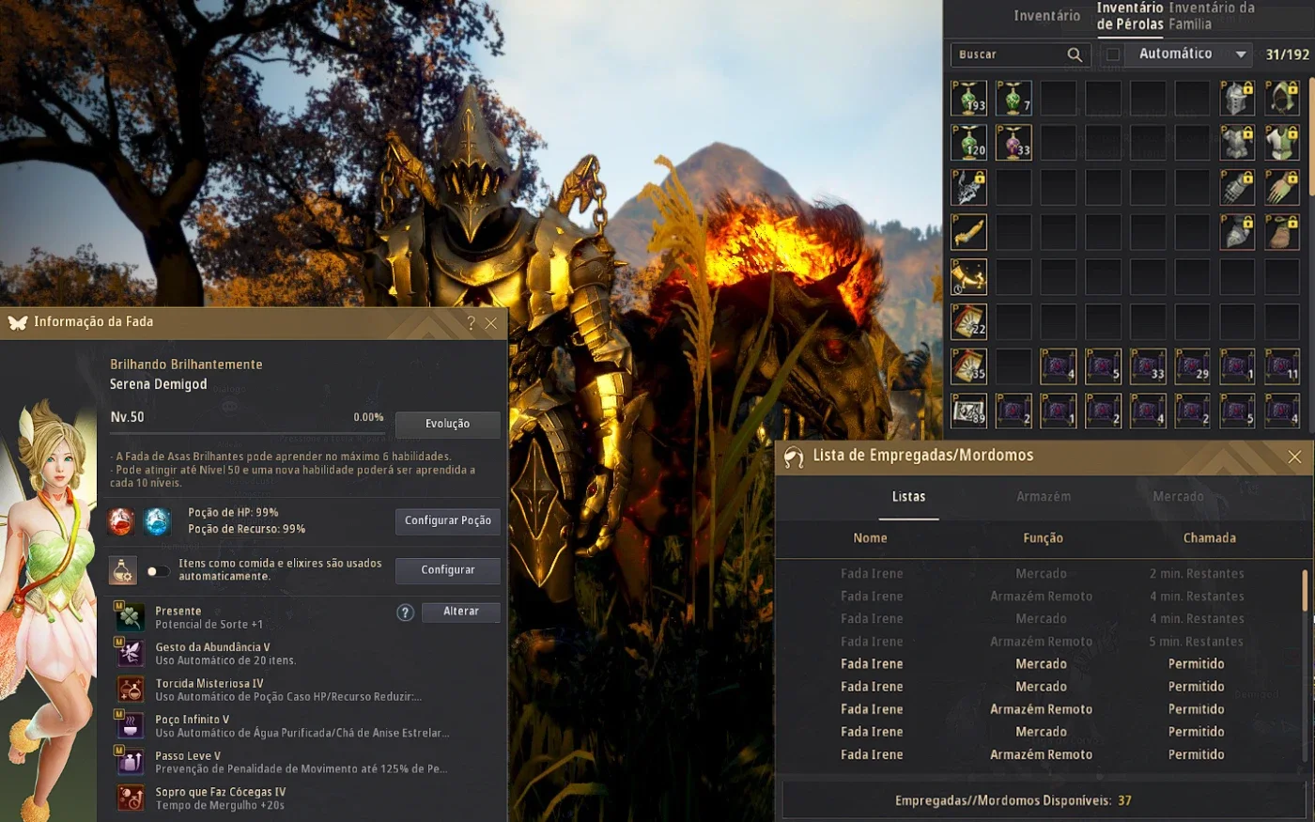Open the Mercado tab in maid list
The height and width of the screenshot is (822, 1315).
click(x=1178, y=496)
